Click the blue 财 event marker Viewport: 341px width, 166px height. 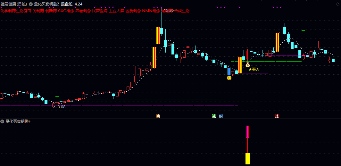[221, 116]
